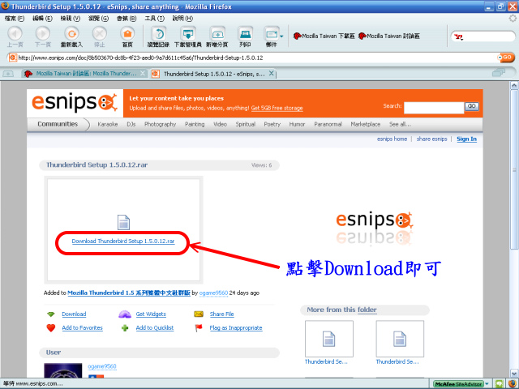Open the View menu
The width and height of the screenshot is (519, 389).
click(x=71, y=18)
